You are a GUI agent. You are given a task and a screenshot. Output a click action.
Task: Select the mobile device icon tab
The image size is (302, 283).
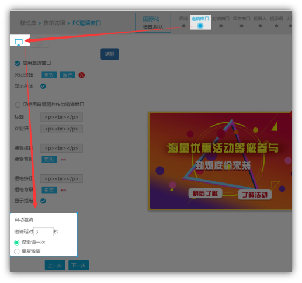click(40, 42)
